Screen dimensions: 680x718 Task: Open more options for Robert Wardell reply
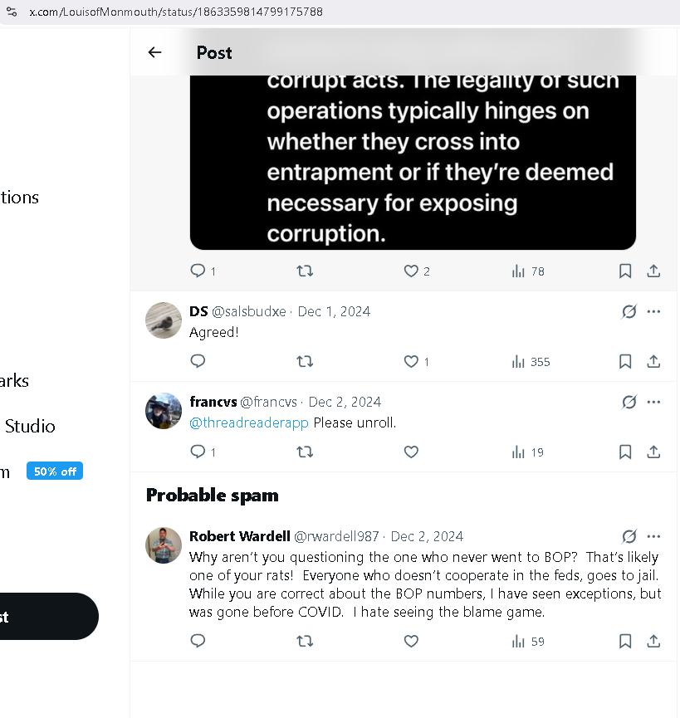click(x=653, y=536)
